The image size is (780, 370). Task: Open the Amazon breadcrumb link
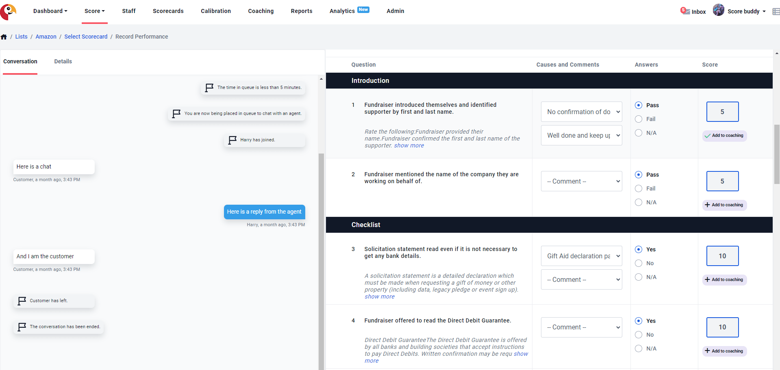[x=46, y=37]
